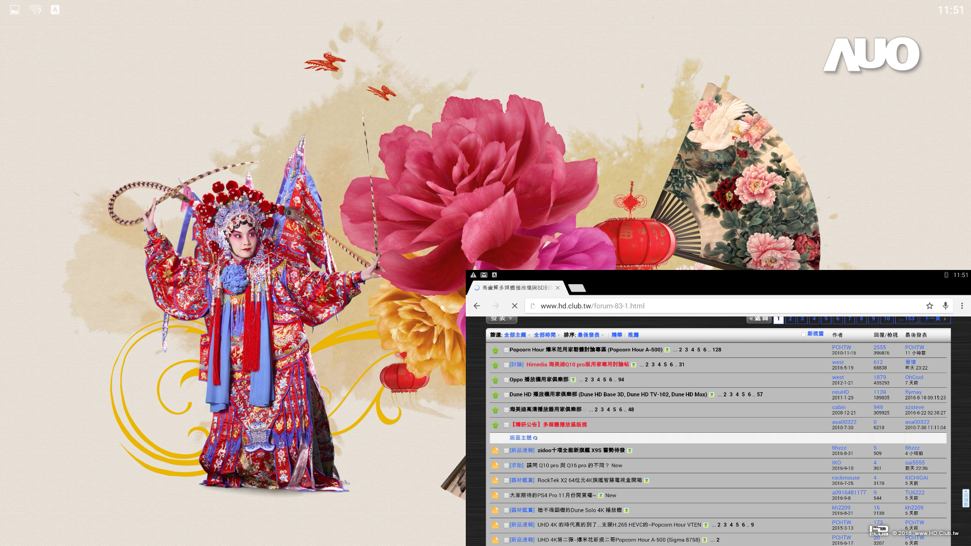Click green arrow icon beside Popcorn Hour thread
The image size is (971, 546).
pos(495,350)
